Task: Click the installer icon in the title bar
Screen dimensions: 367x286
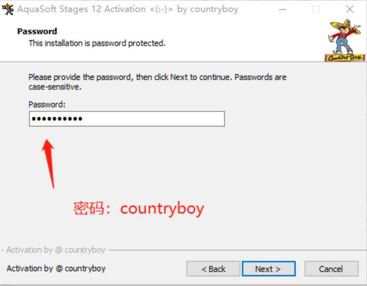Action: [7, 9]
